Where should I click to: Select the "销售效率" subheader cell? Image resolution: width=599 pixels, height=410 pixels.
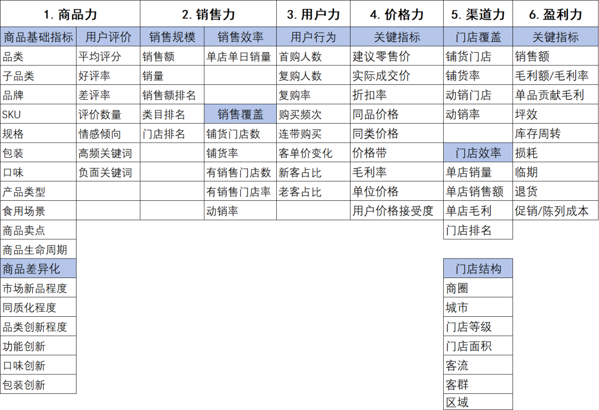click(240, 37)
